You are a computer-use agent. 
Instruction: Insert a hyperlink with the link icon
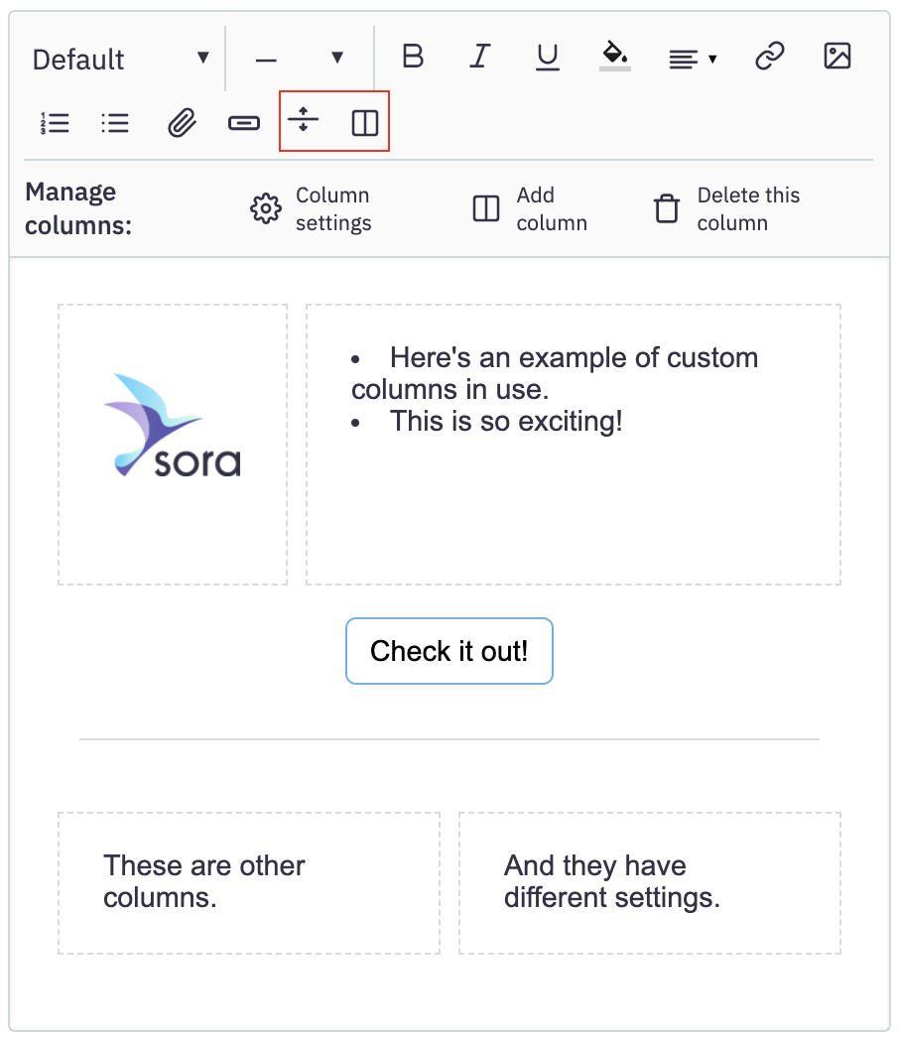point(770,56)
